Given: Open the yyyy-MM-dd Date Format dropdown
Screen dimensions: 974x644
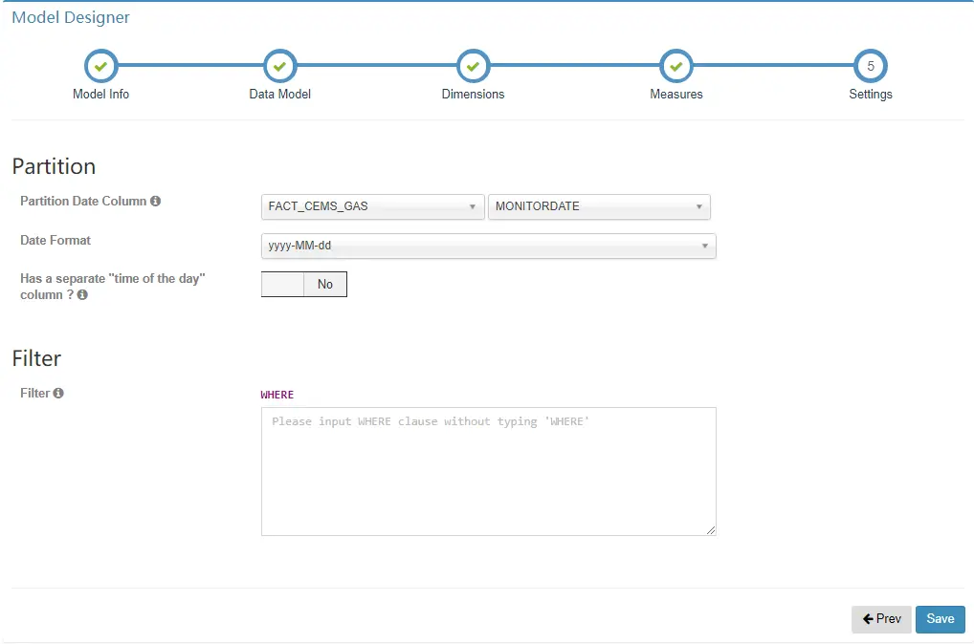Looking at the screenshot, I should pos(488,246).
